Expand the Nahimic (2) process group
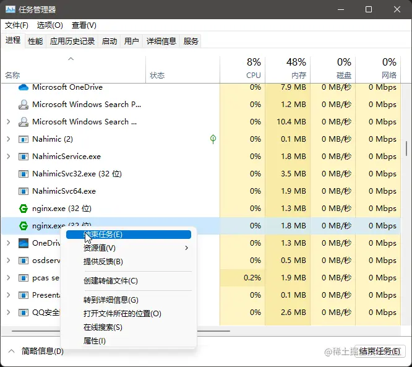This screenshot has width=412, height=367. (9, 139)
